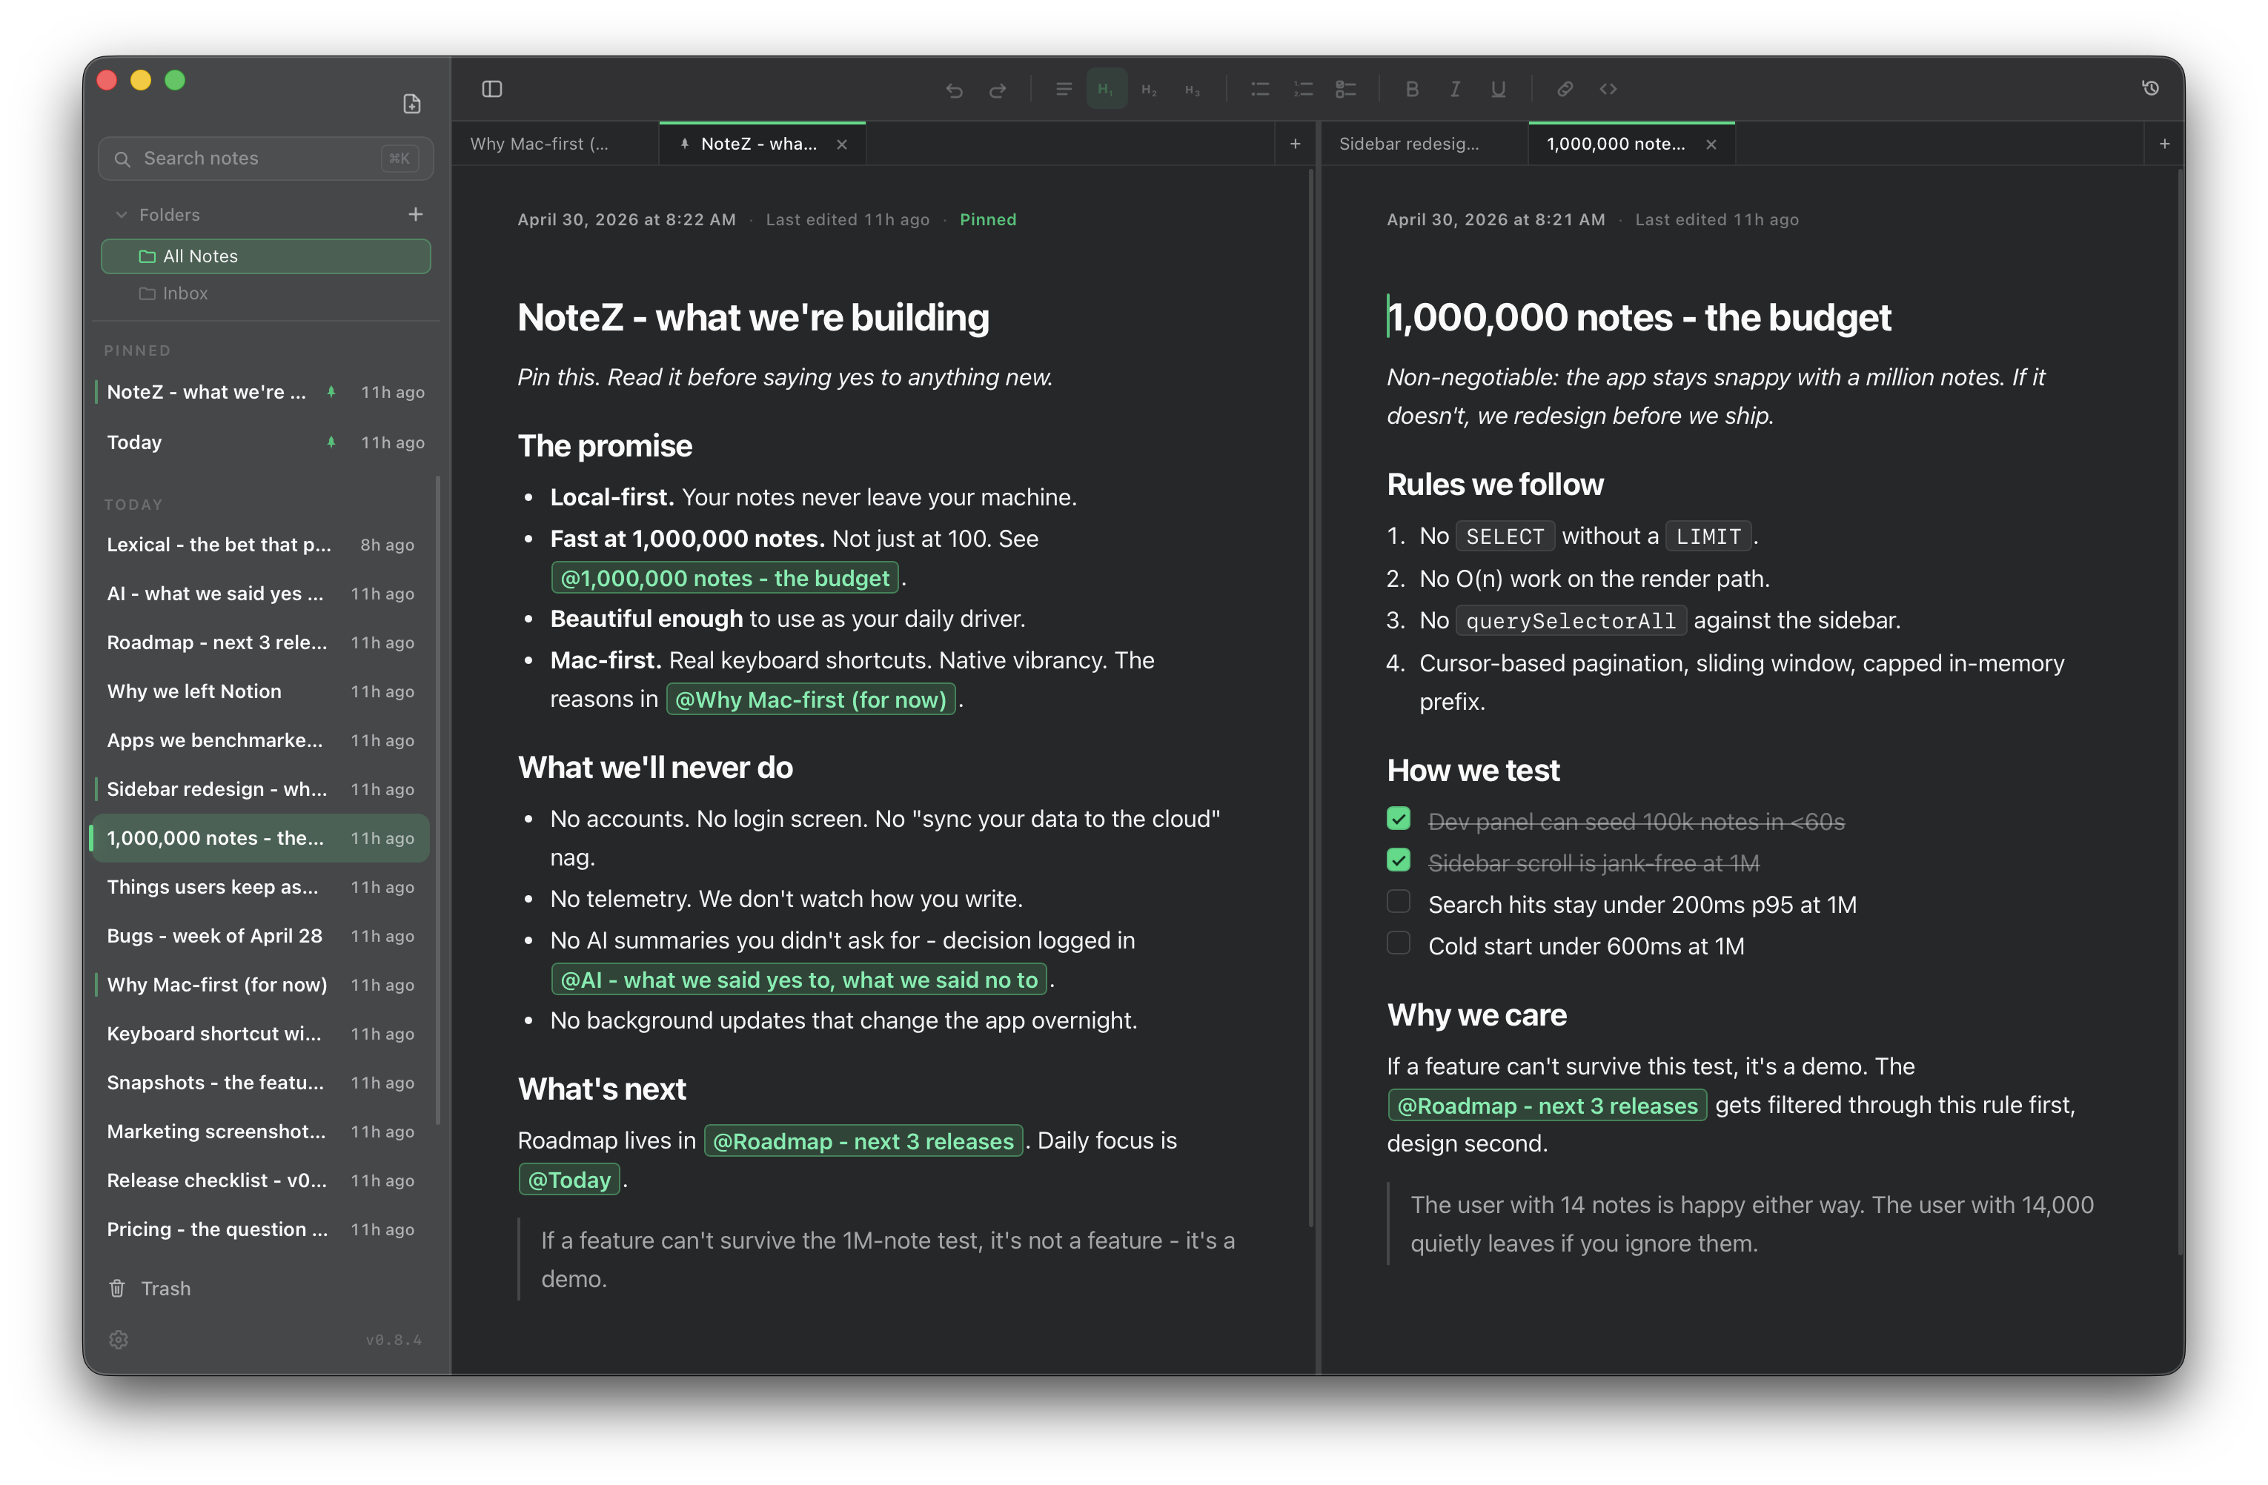Apply Heading 2 formatting
Viewport: 2268px width, 1485px height.
1150,90
